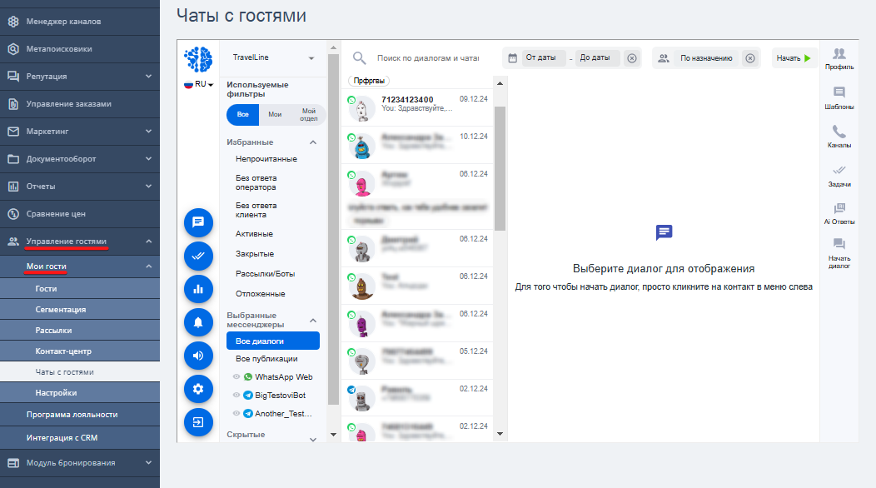Open the Задачи checkmark icon

click(839, 170)
